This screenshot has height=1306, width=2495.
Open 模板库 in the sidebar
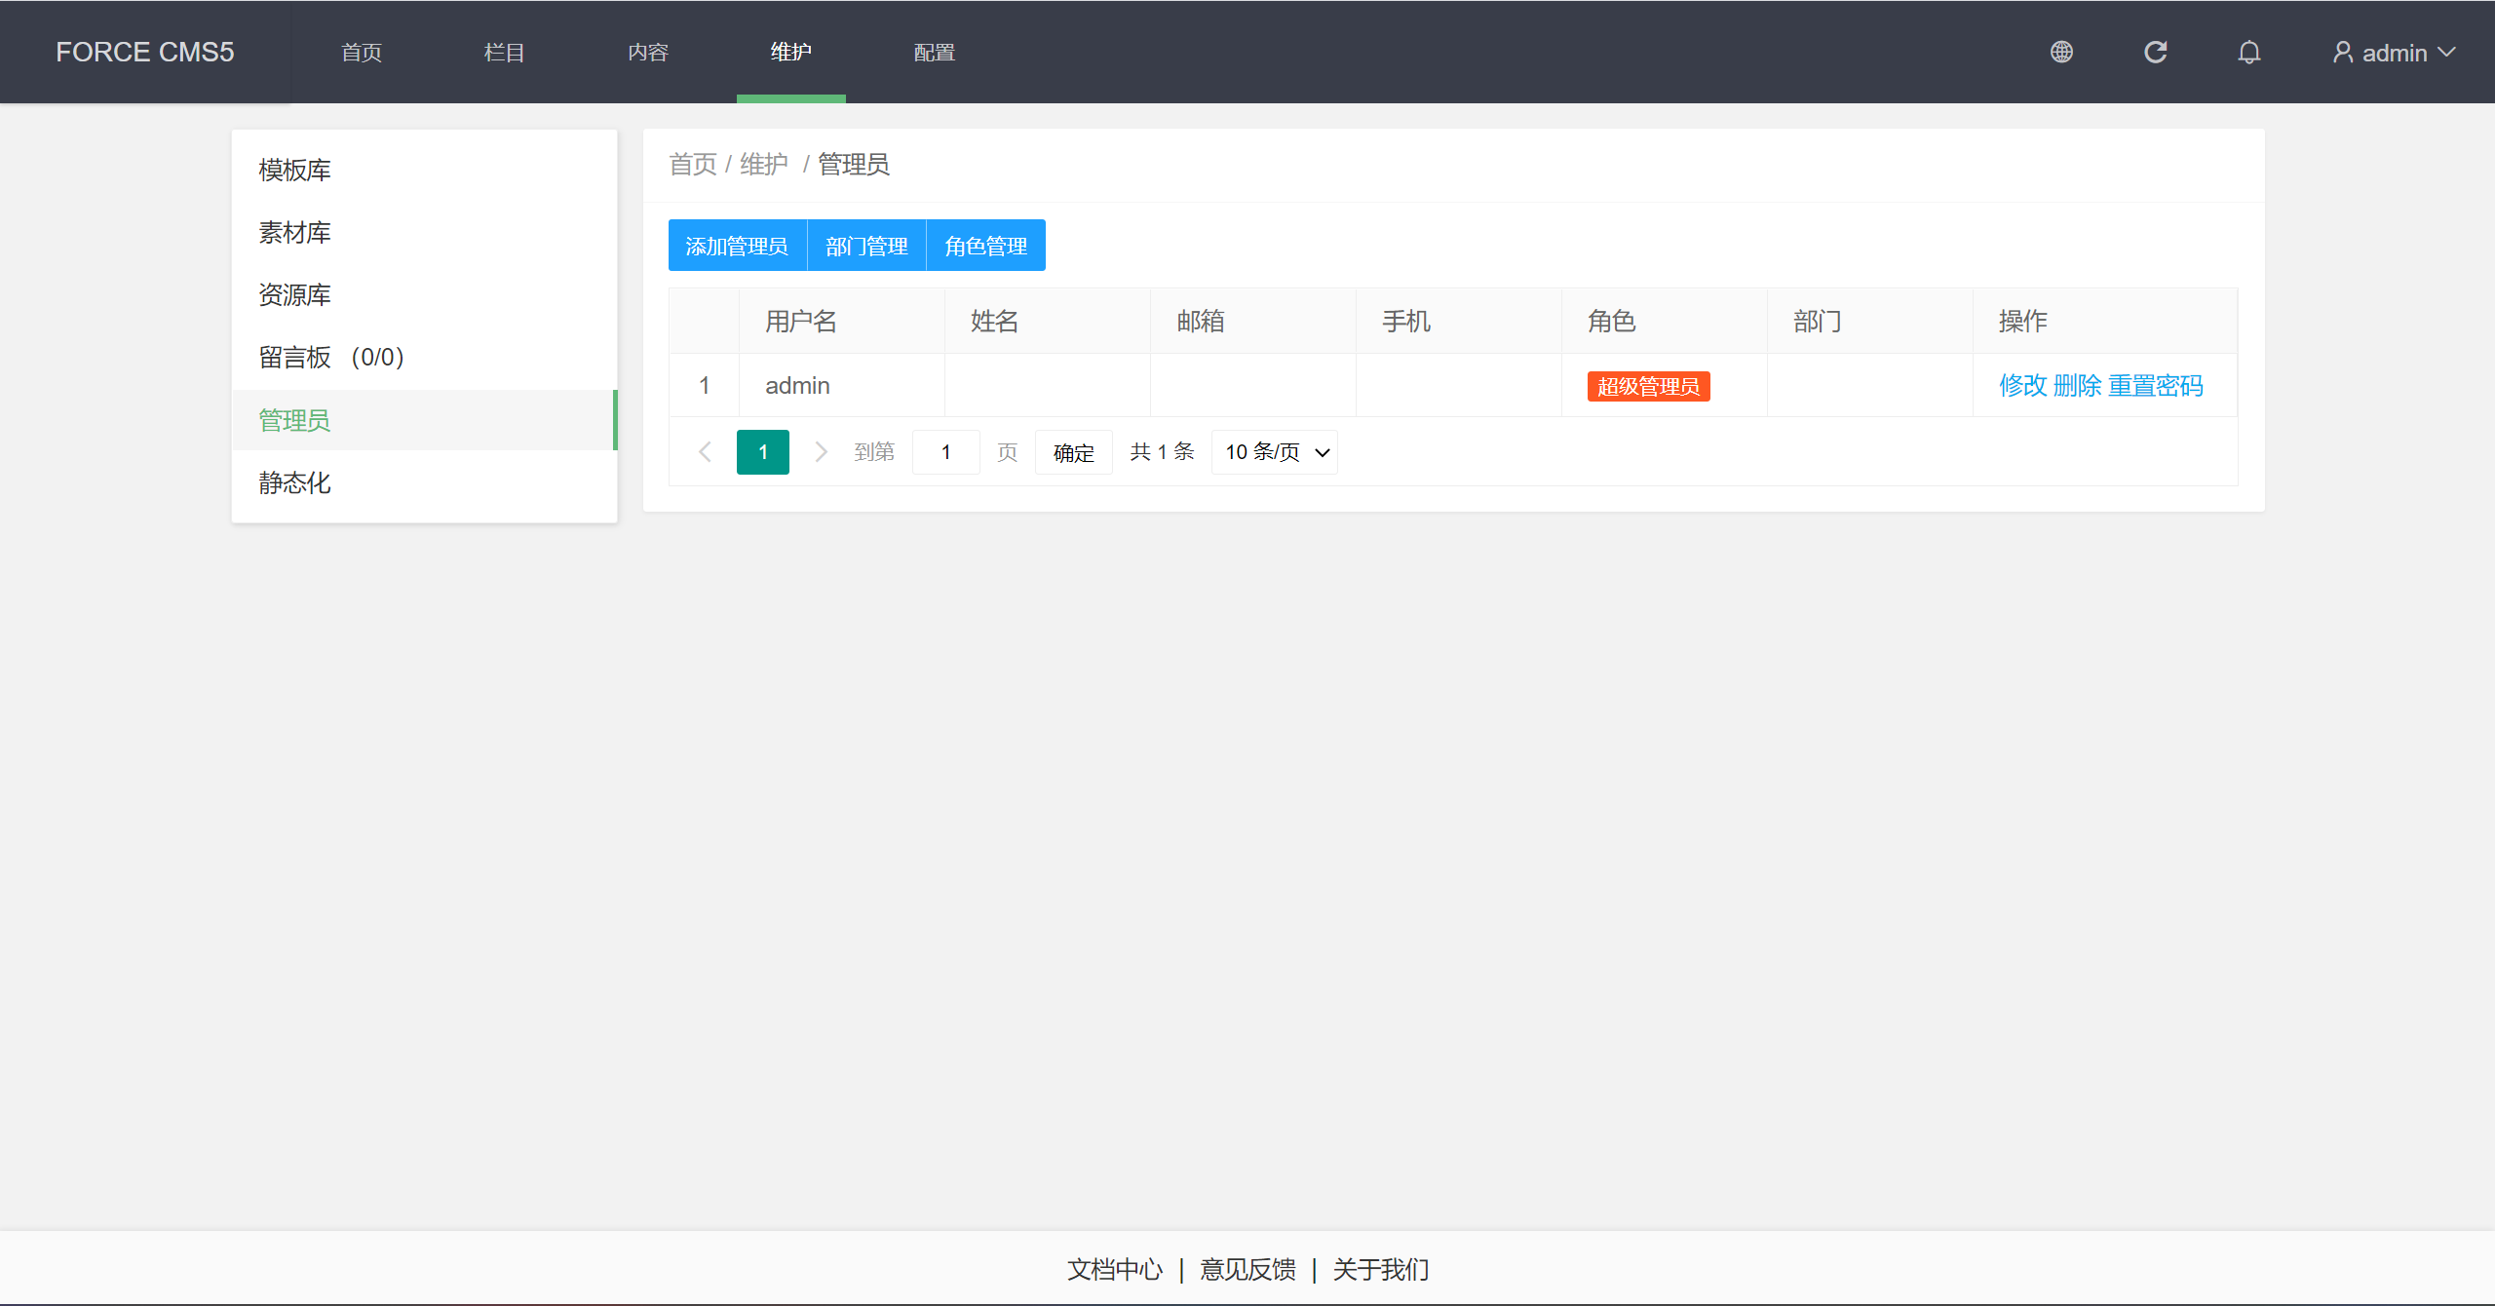424,170
